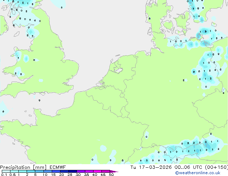Click the '30' legend scale label
This screenshot has width=228, height=176.
[x=78, y=175]
